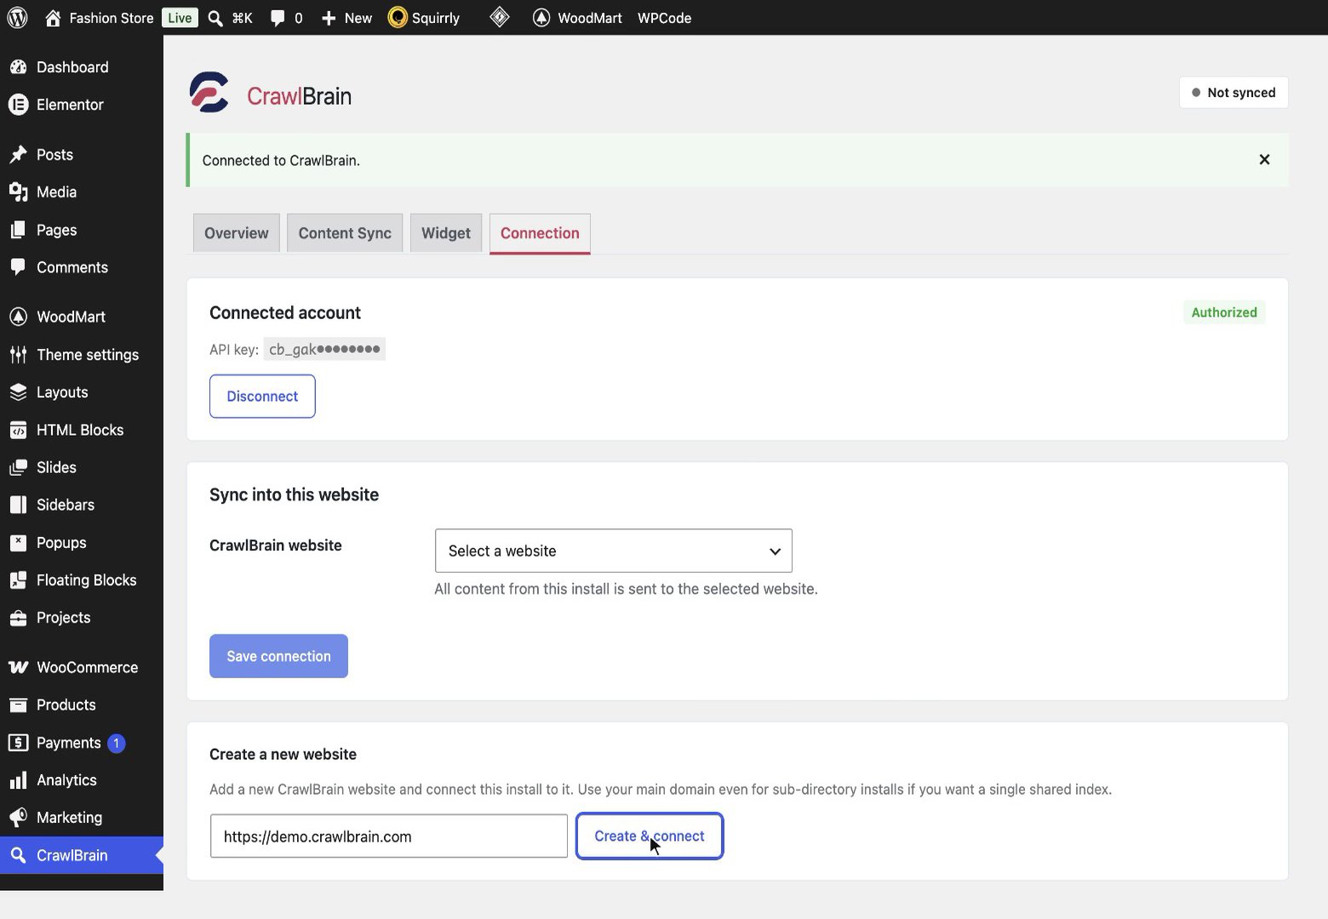Go to Dashboard in sidebar
This screenshot has height=919, width=1328.
coord(82,67)
